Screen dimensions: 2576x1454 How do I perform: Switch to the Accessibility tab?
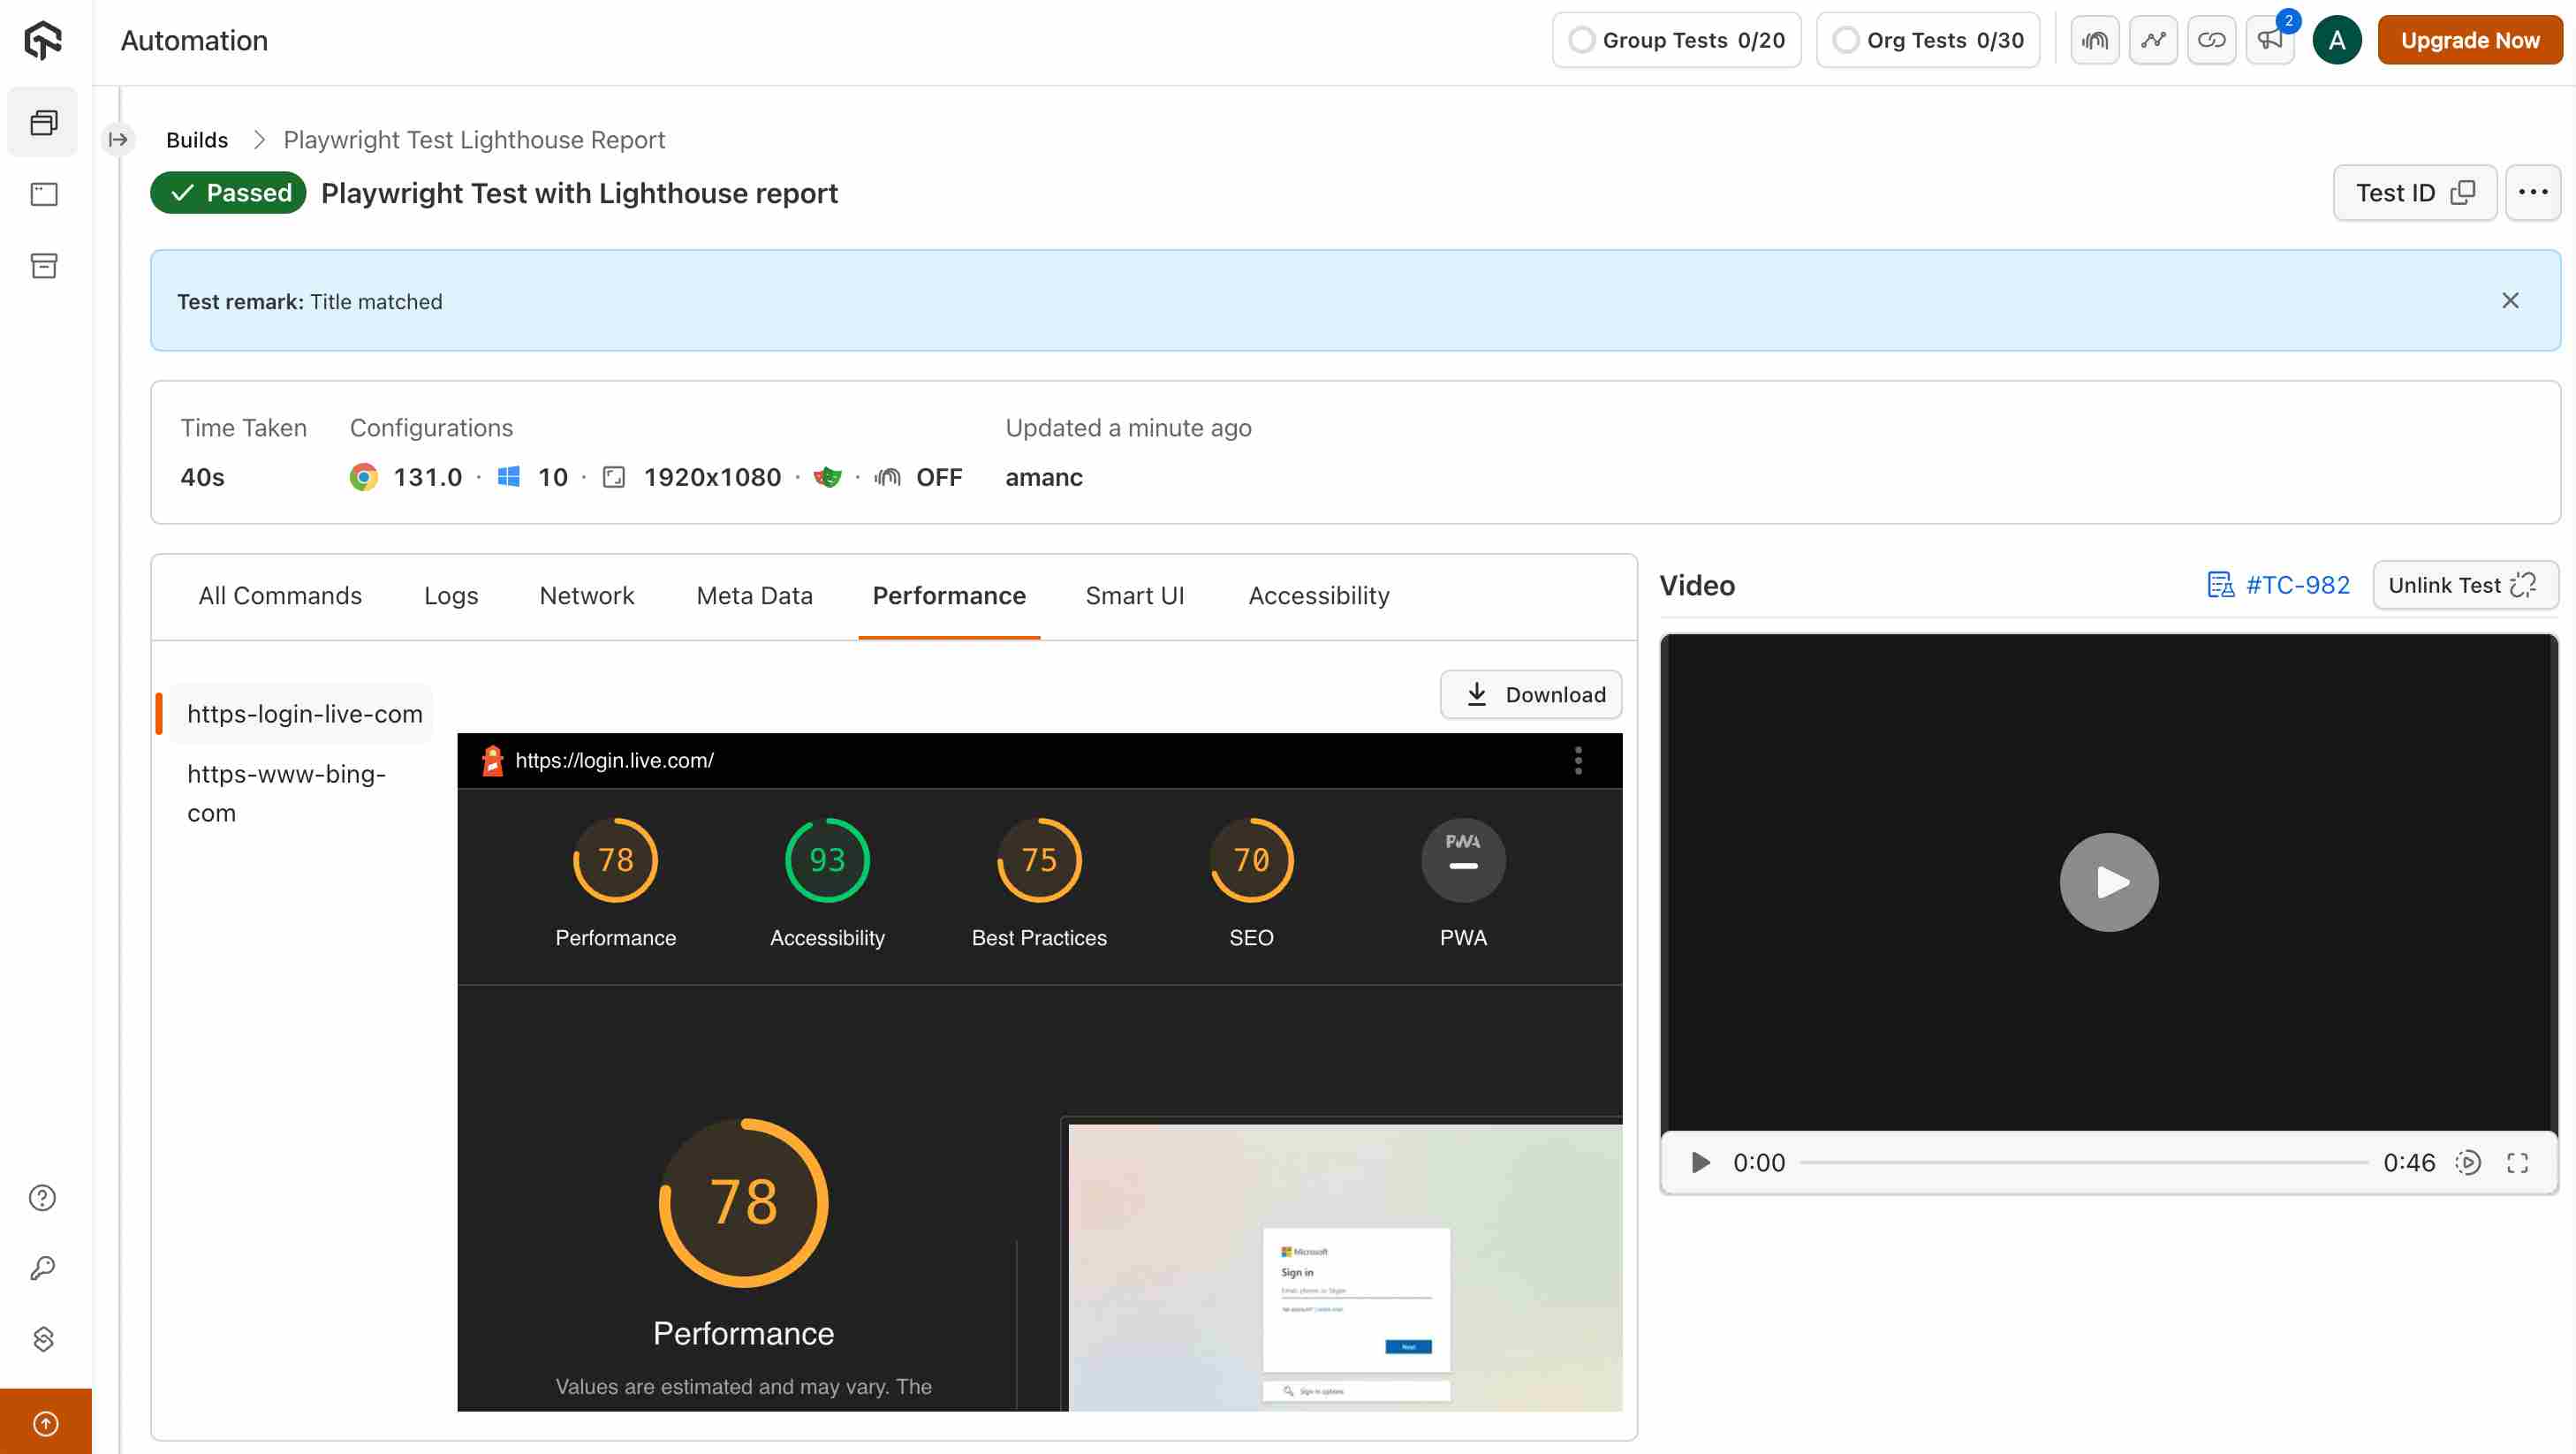coord(1318,595)
